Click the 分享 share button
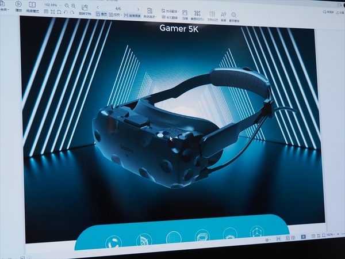 click(x=340, y=13)
